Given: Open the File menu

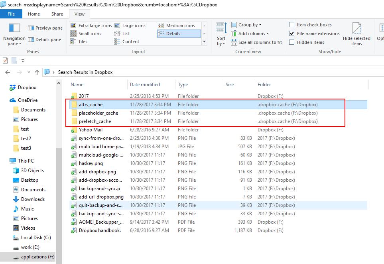Looking at the screenshot, I should [x=11, y=14].
